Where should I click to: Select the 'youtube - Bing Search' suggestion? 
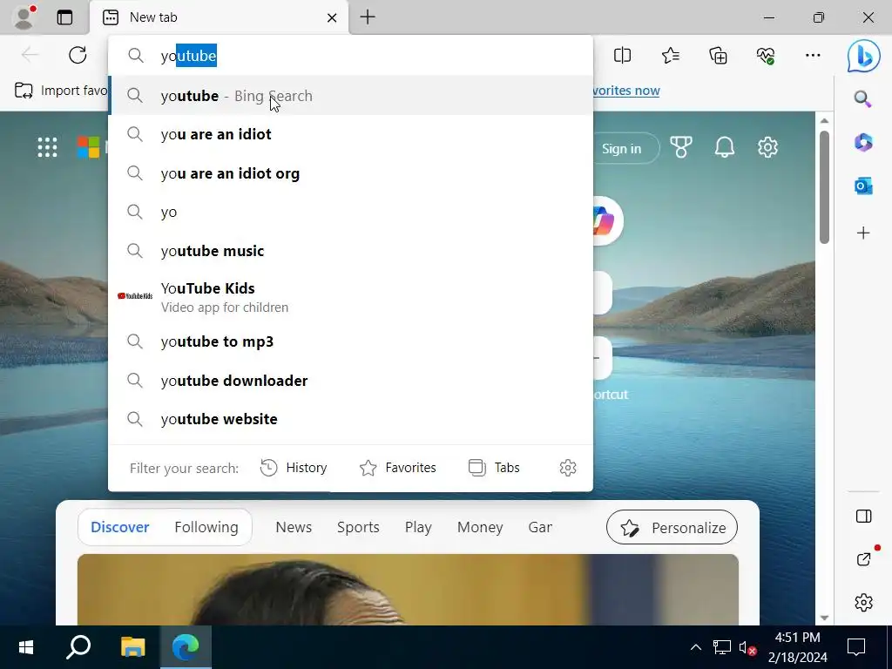click(x=350, y=96)
